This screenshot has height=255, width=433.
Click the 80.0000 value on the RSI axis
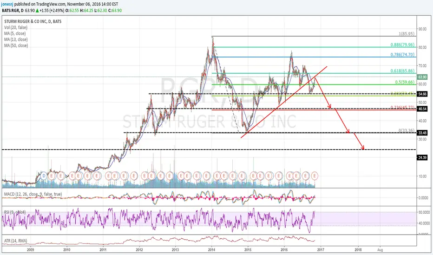(424, 212)
